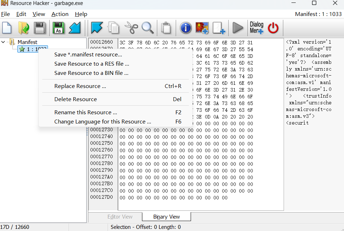Choose Delete Resource from context menu
The height and width of the screenshot is (231, 344).
pyautogui.click(x=115, y=99)
